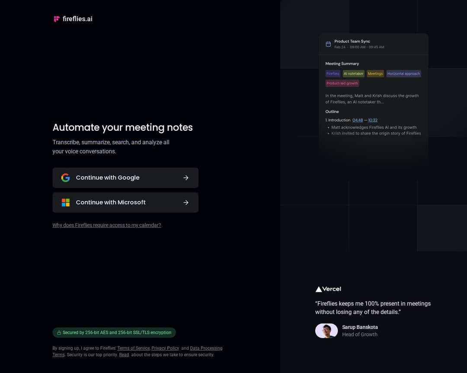Image resolution: width=467 pixels, height=373 pixels.
Task: Open the Privacy Policy link
Action: 165,348
